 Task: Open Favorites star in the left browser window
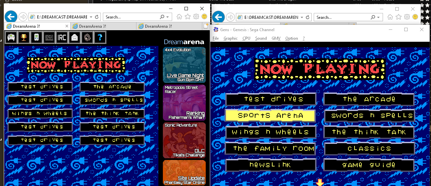click(x=188, y=16)
